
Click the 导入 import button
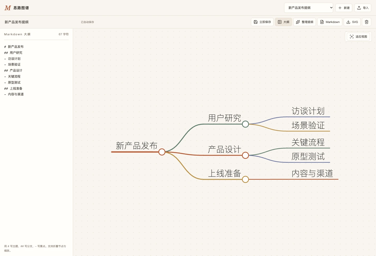point(363,8)
